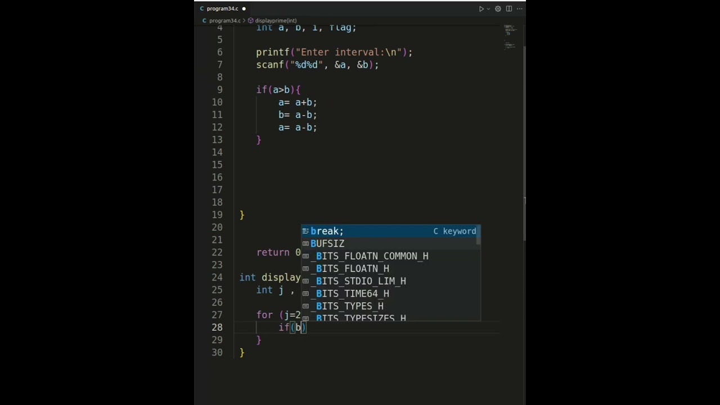Viewport: 720px width, 405px height.
Task: Click the int j declaration line
Action: (x=276, y=290)
